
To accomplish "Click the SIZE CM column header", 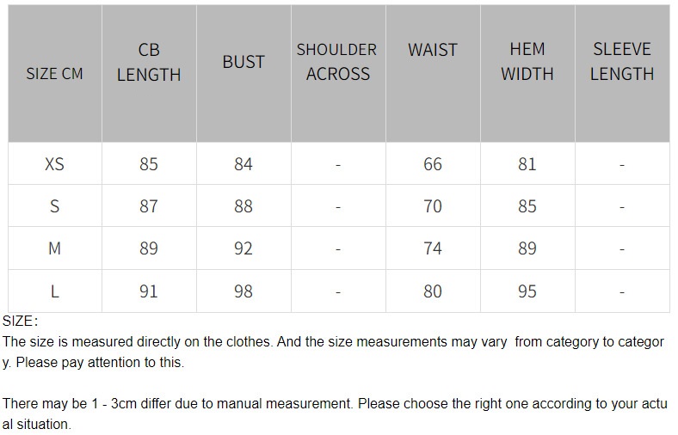I will click(54, 74).
